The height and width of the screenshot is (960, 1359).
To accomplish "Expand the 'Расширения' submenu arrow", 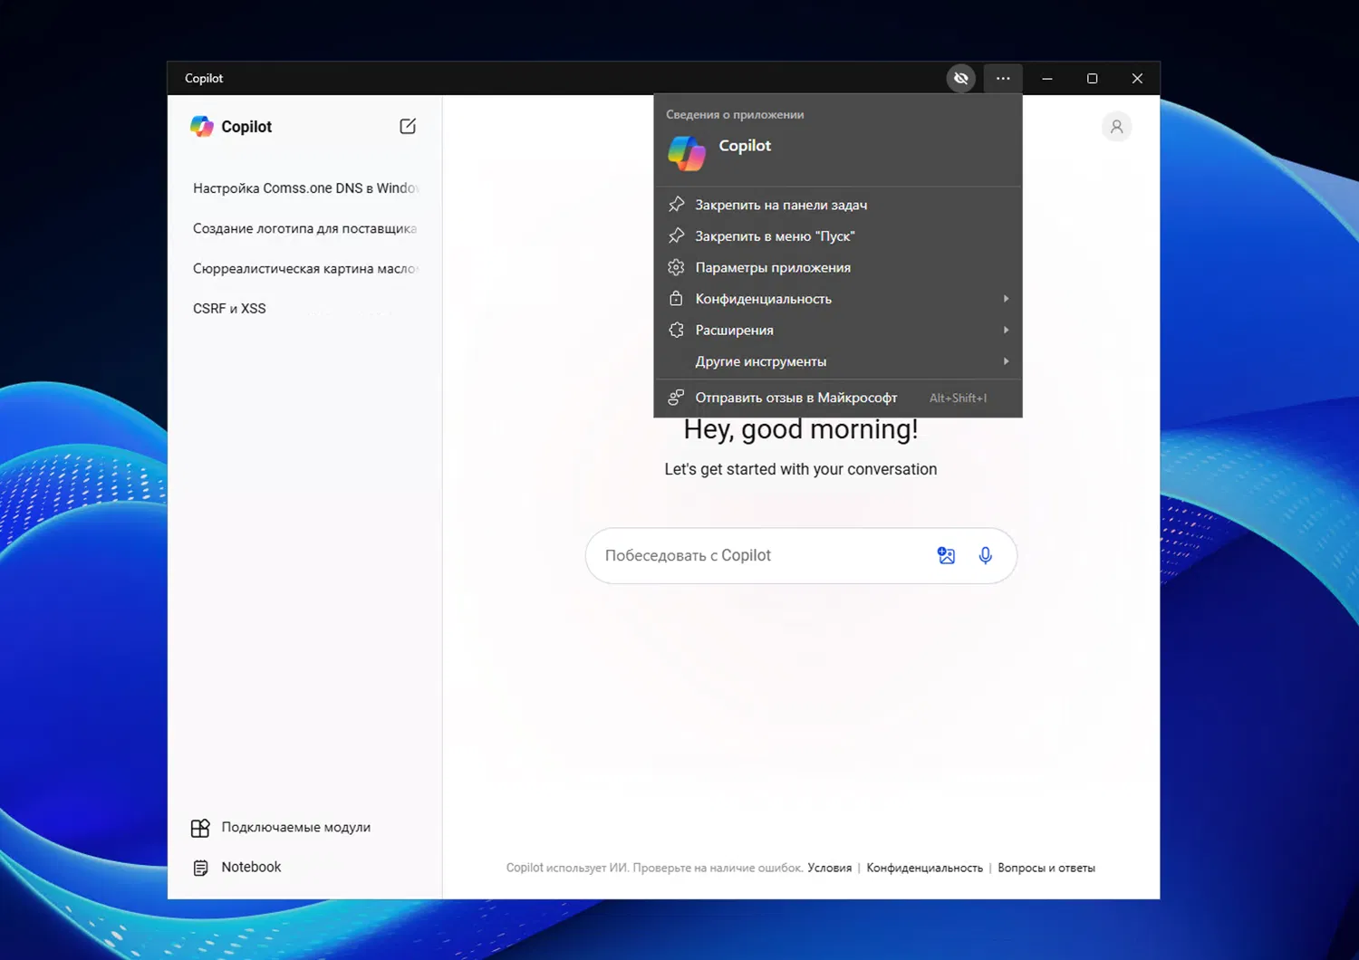I will [1006, 330].
